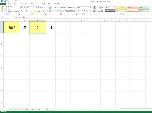
Task: Click the Paste clipboard icon
Action: pyautogui.click(x=3, y=8)
